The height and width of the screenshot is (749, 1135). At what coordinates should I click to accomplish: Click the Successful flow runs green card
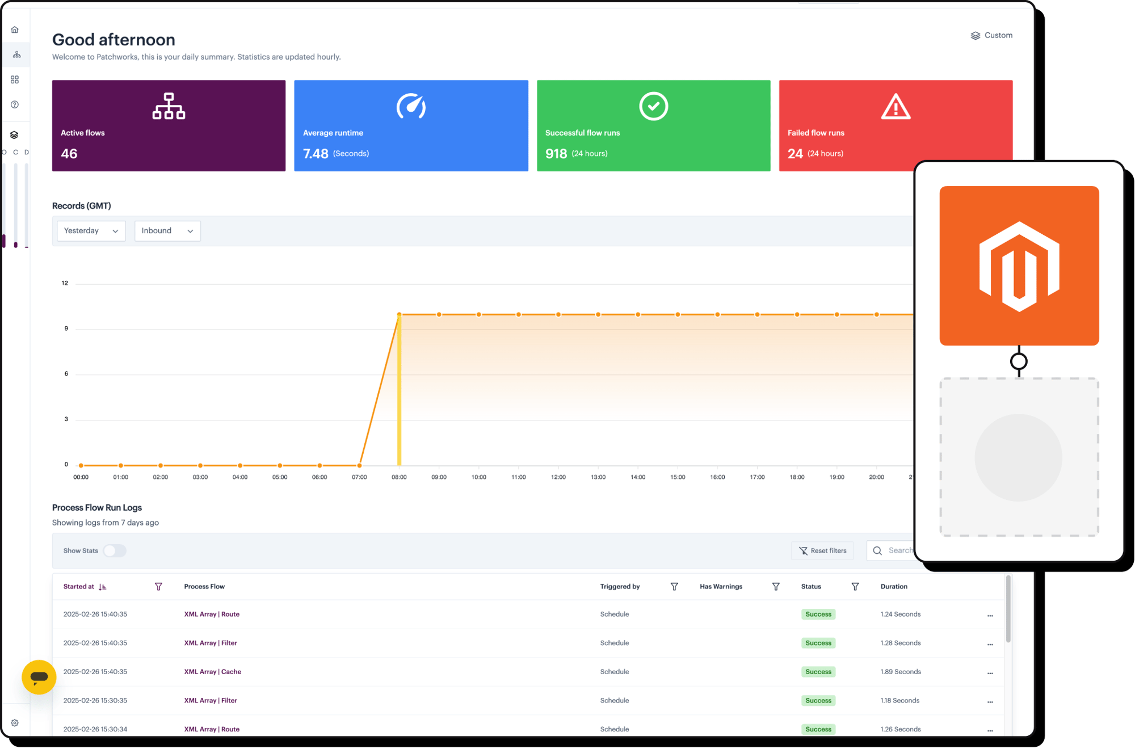(x=653, y=125)
